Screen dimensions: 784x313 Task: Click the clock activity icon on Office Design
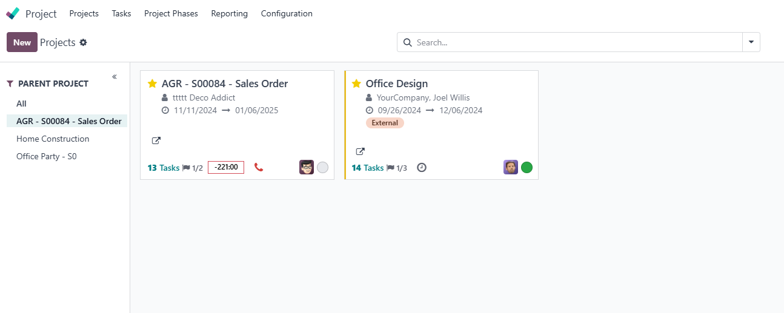click(422, 168)
